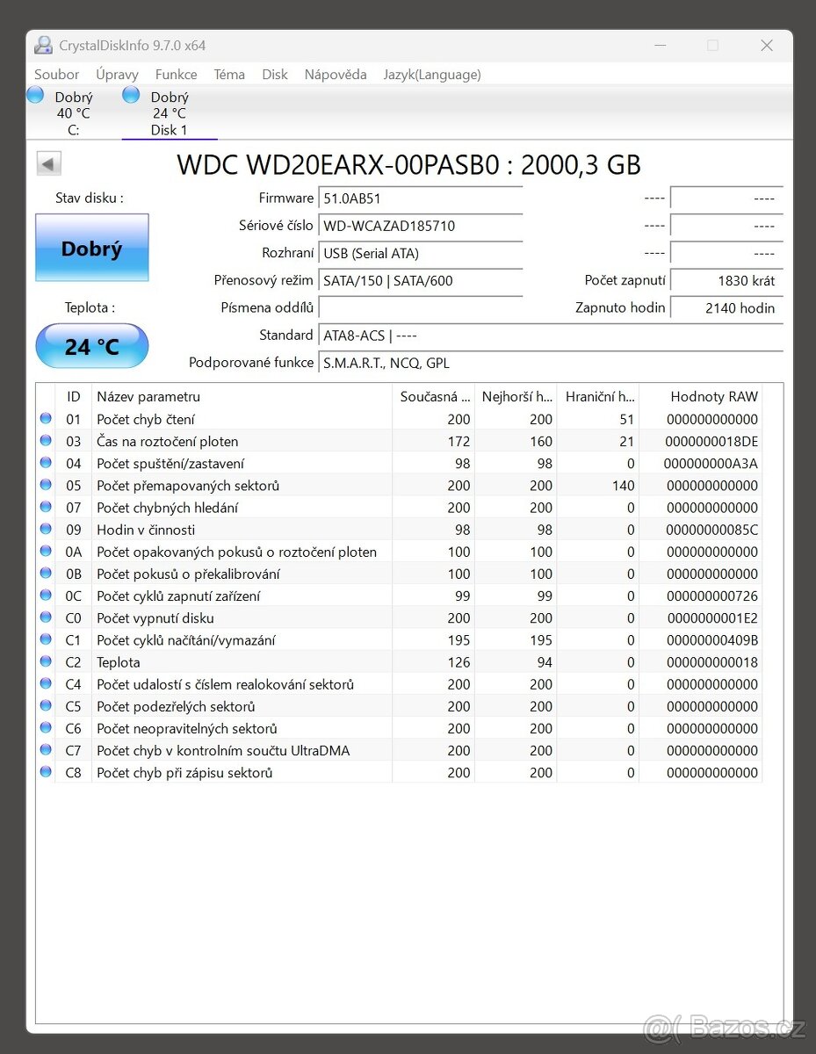
Task: Open the Soubor menu
Action: (56, 75)
